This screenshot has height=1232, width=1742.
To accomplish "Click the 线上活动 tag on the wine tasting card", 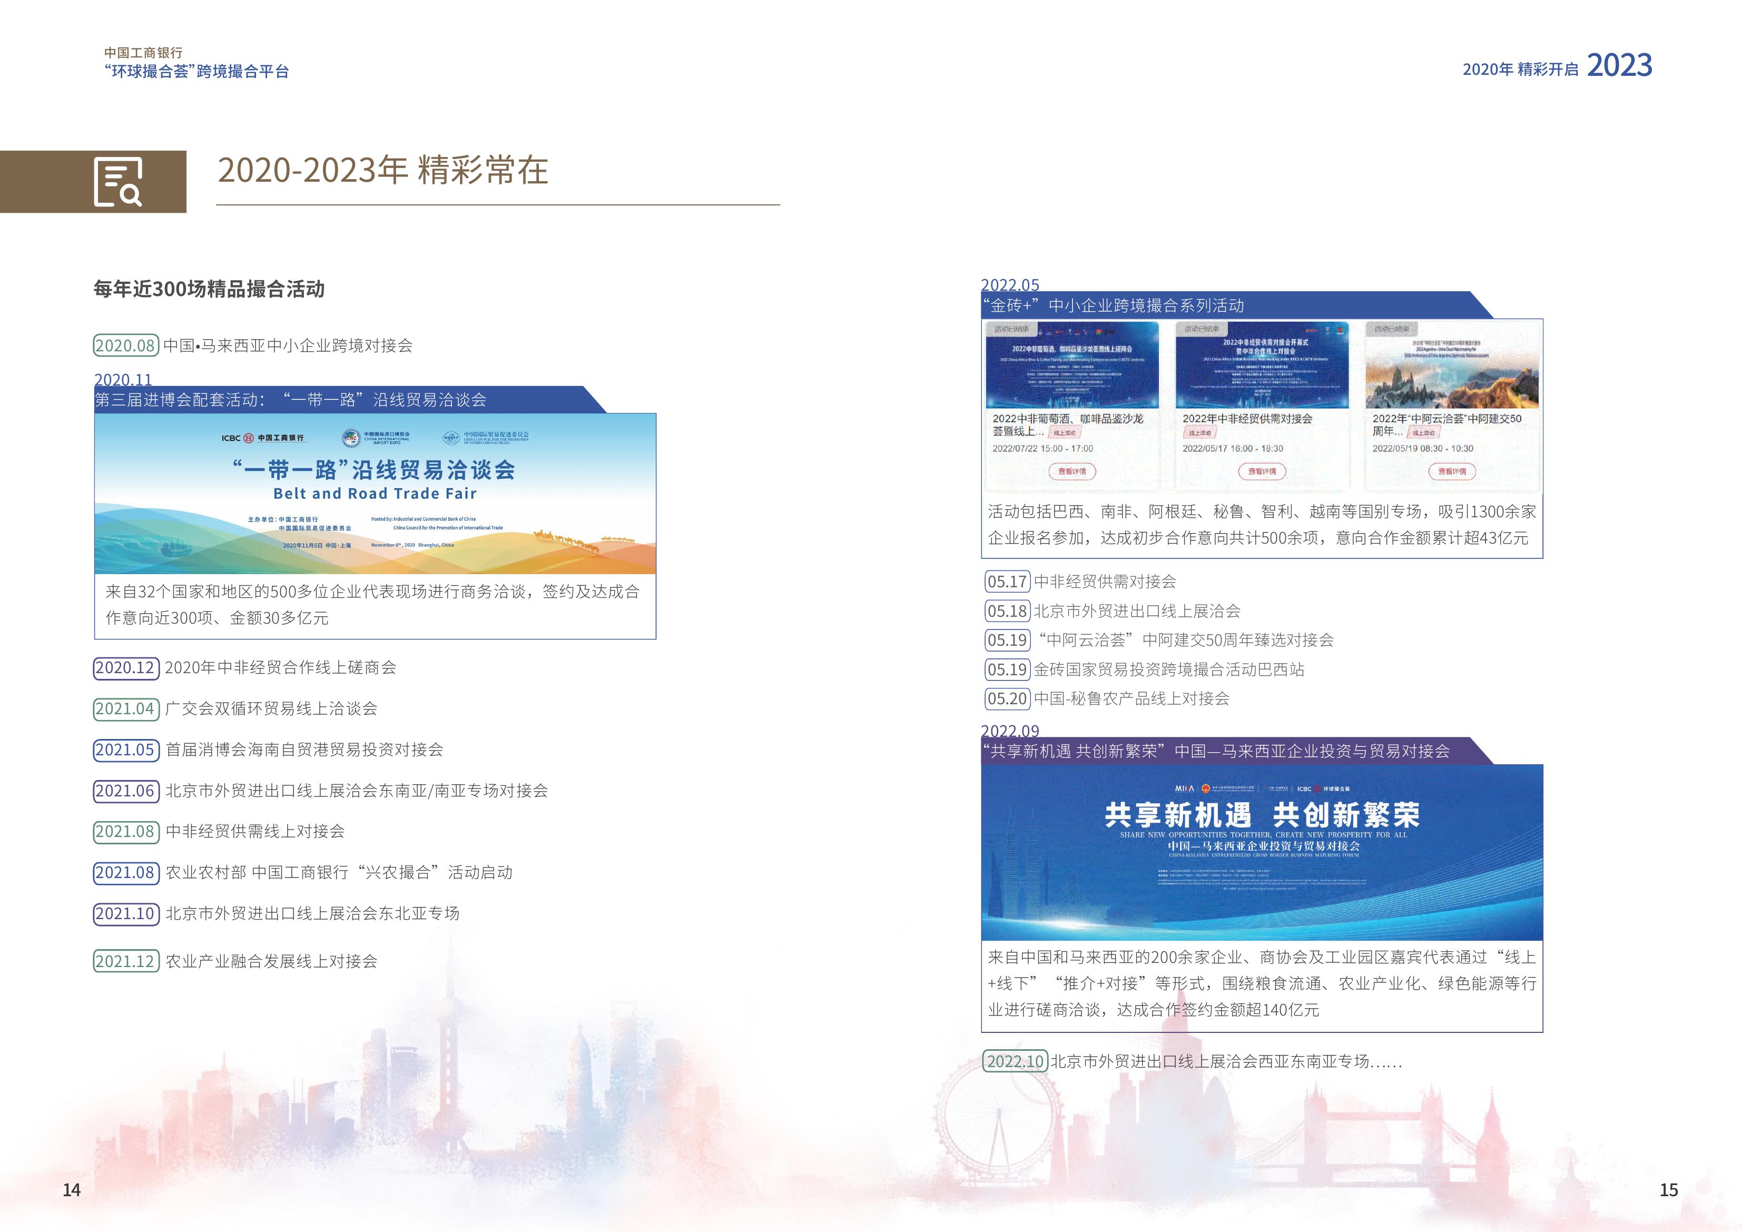I will pyautogui.click(x=1065, y=432).
